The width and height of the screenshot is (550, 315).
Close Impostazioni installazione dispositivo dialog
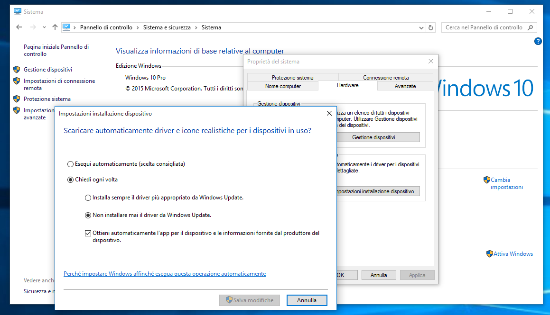click(x=329, y=113)
